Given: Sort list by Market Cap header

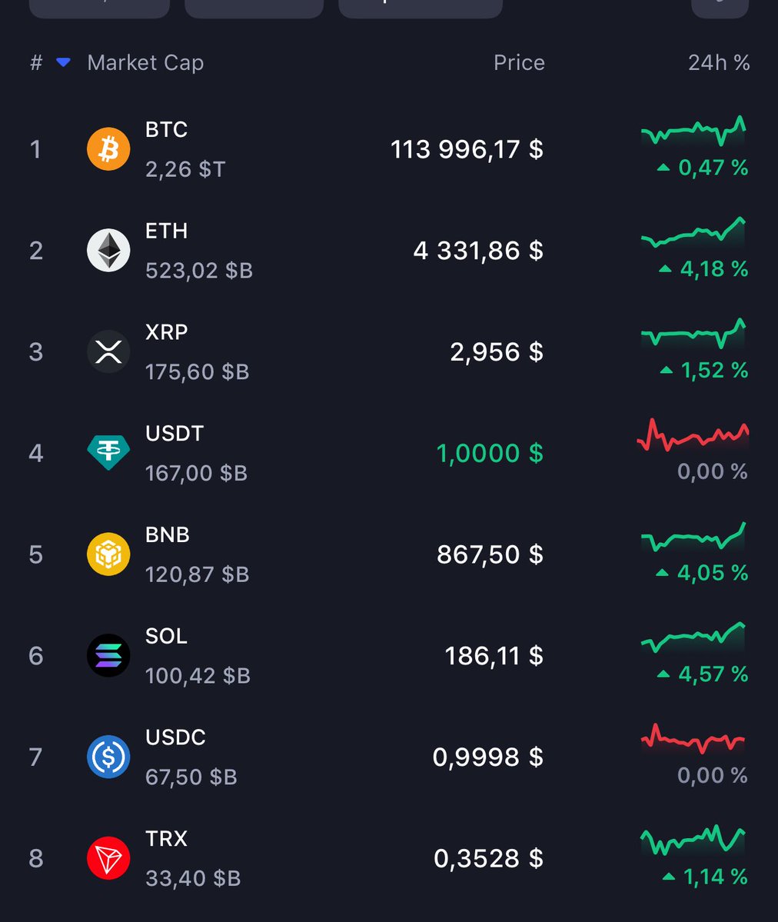Looking at the screenshot, I should tap(145, 62).
